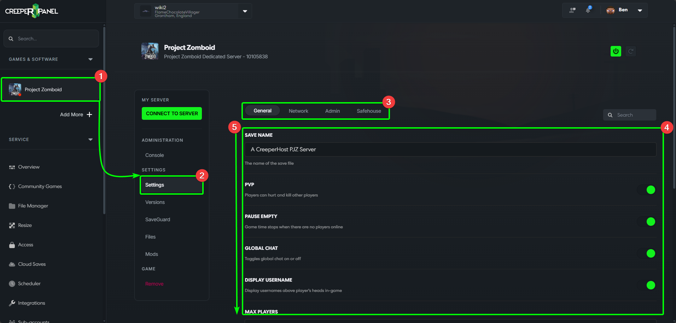Open the notifications bell icon
This screenshot has height=323, width=676.
click(x=588, y=10)
